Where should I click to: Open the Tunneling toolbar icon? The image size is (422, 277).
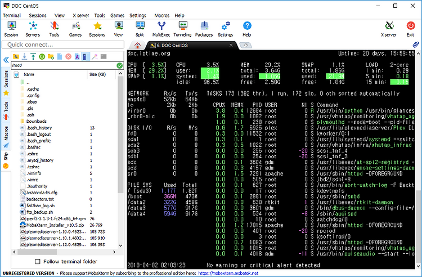tap(182, 29)
